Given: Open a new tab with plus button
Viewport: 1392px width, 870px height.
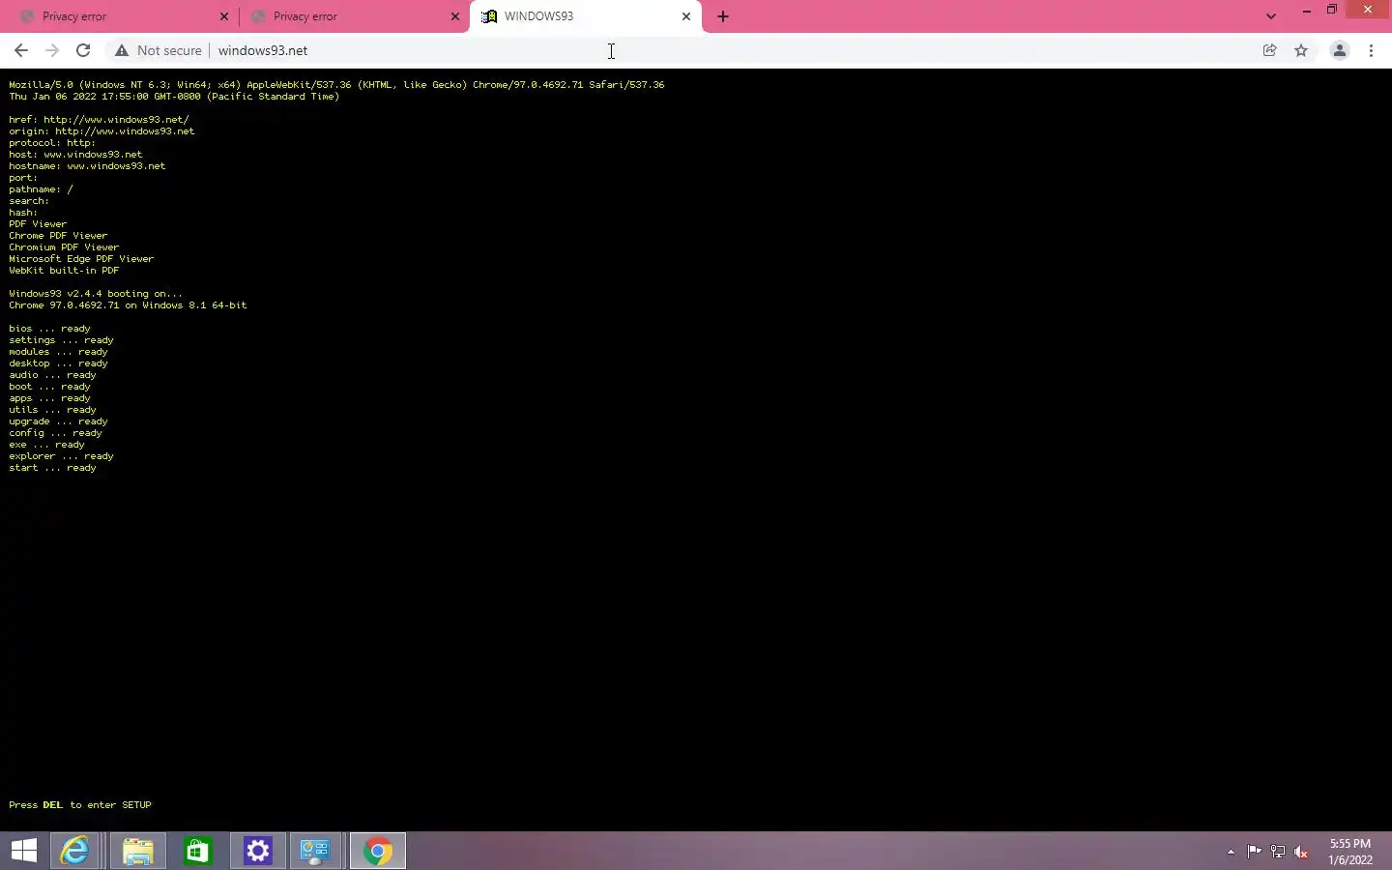Looking at the screenshot, I should pos(723,16).
